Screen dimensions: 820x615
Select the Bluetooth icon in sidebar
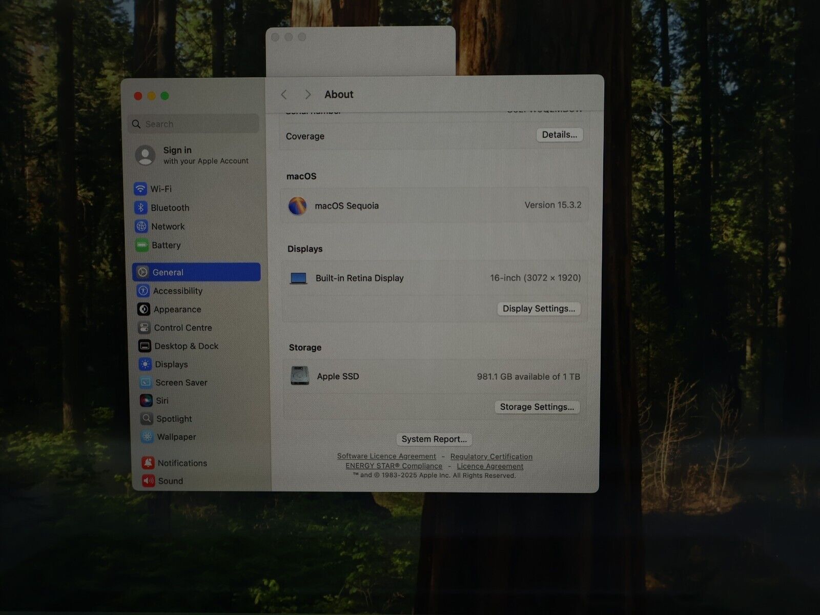(x=140, y=208)
